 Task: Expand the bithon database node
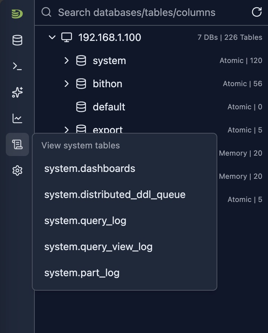66,84
